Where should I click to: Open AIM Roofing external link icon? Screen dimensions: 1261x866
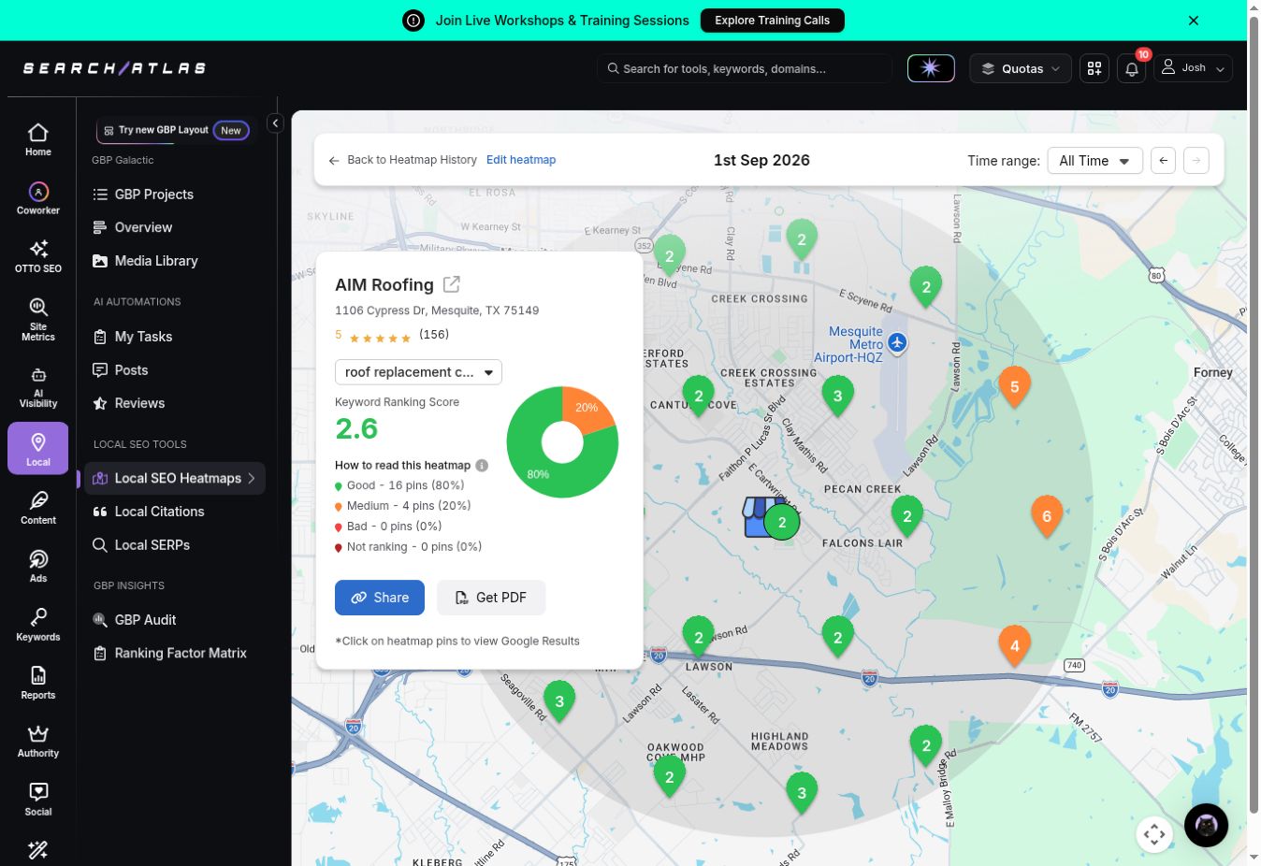pos(452,283)
